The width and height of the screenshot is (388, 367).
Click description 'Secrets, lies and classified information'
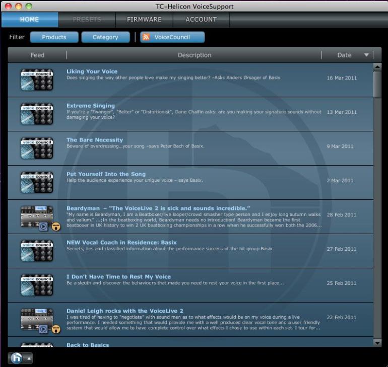[170, 249]
